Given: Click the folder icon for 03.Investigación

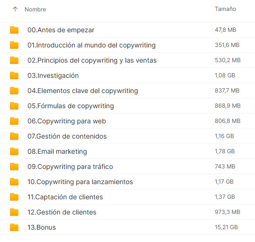Looking at the screenshot, I should coord(14,75).
